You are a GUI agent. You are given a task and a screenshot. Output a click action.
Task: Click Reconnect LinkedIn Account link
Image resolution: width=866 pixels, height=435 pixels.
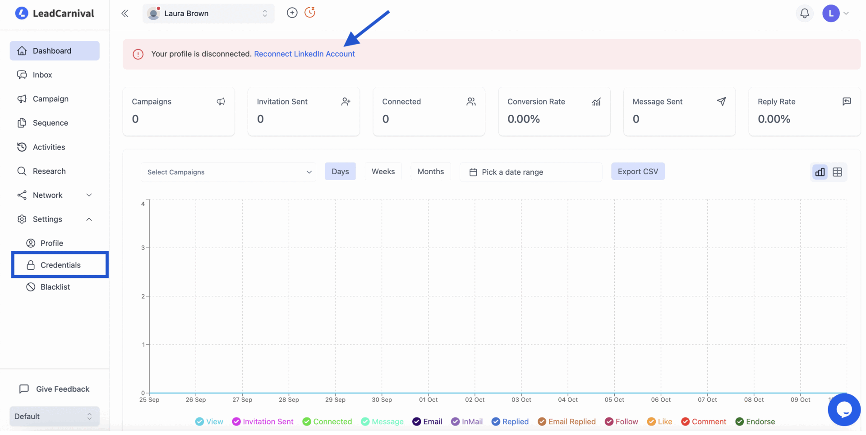[304, 54]
